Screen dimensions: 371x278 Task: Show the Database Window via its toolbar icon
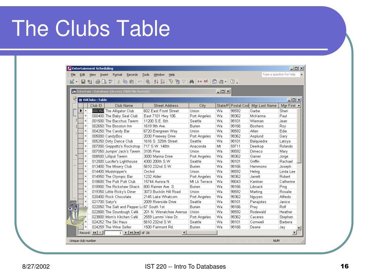pos(214,81)
